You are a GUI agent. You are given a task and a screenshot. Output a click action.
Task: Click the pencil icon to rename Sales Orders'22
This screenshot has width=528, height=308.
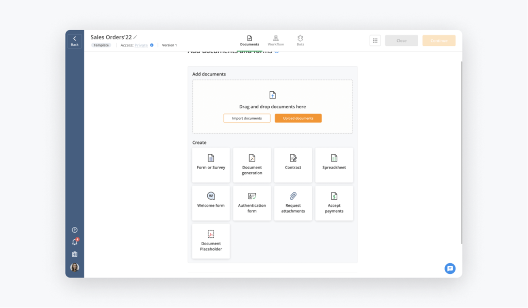136,37
